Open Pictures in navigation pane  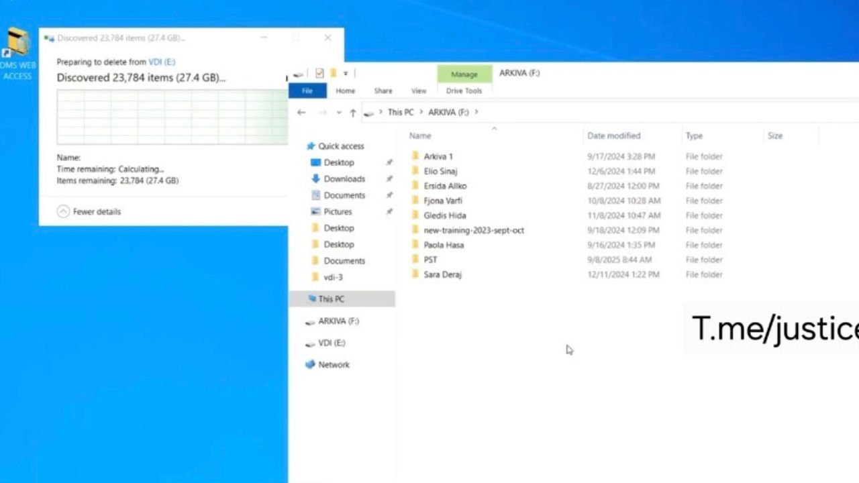[x=338, y=211]
